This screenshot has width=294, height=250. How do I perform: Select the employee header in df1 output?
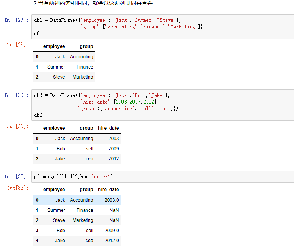(54, 46)
